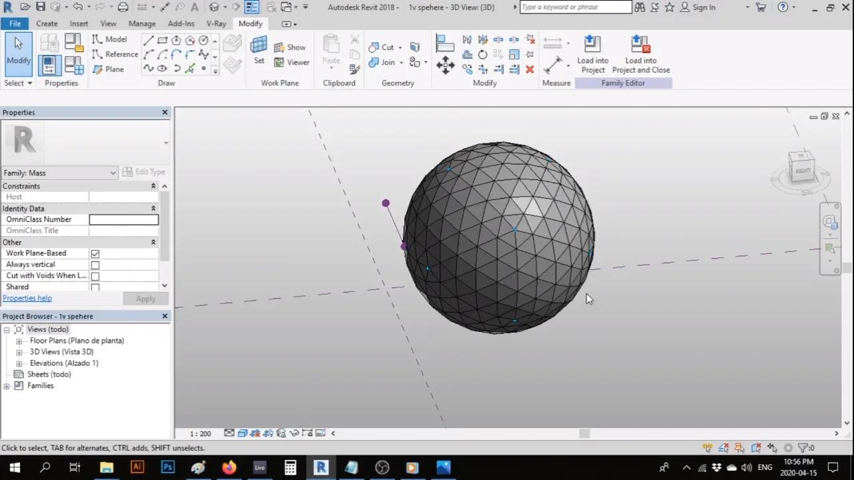
Task: Open the Family type dropdown
Action: coord(112,173)
